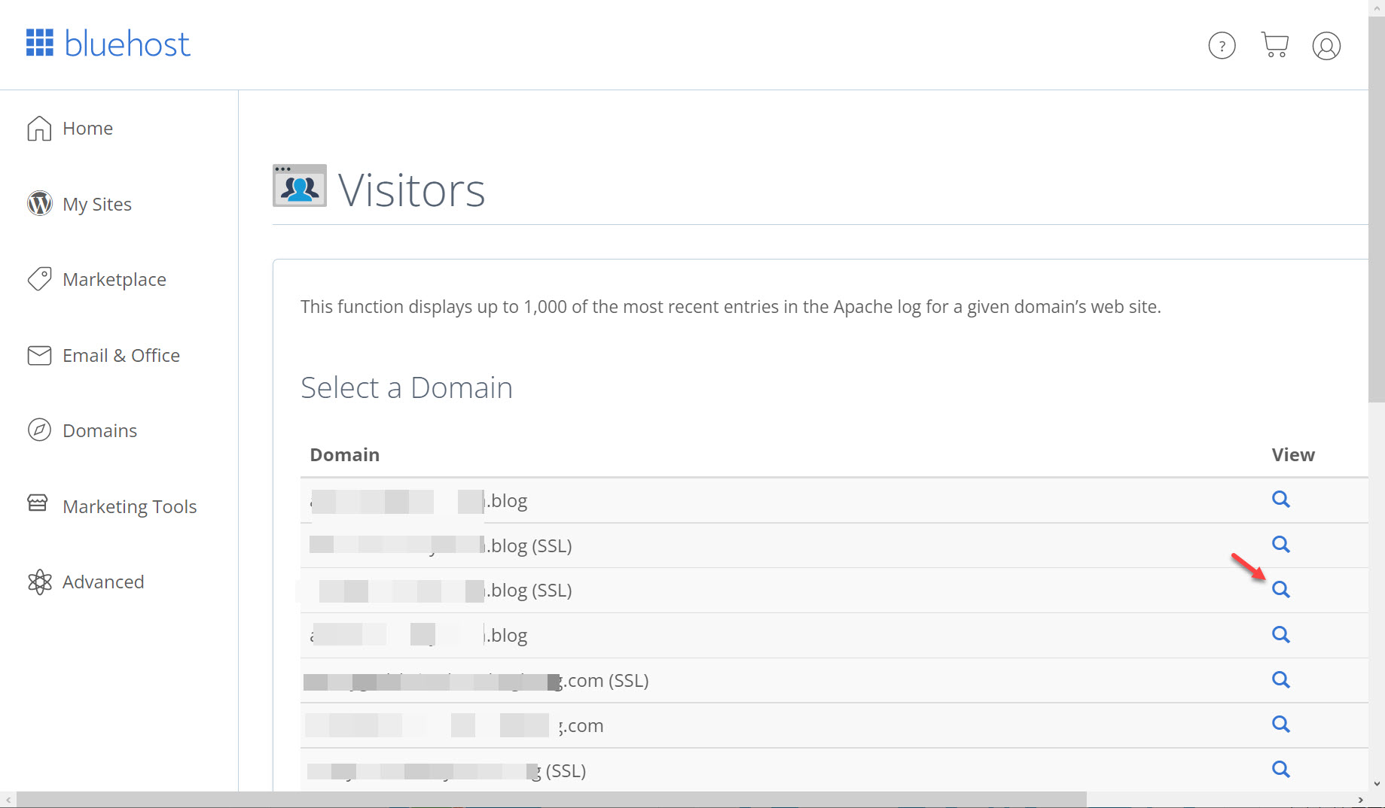Open Email & Office in the sidebar
Viewport: 1385px width, 808px height.
tap(103, 355)
